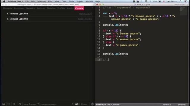Switch to the Elements tab in DevTools
The image size is (190, 106).
(x=7, y=8)
